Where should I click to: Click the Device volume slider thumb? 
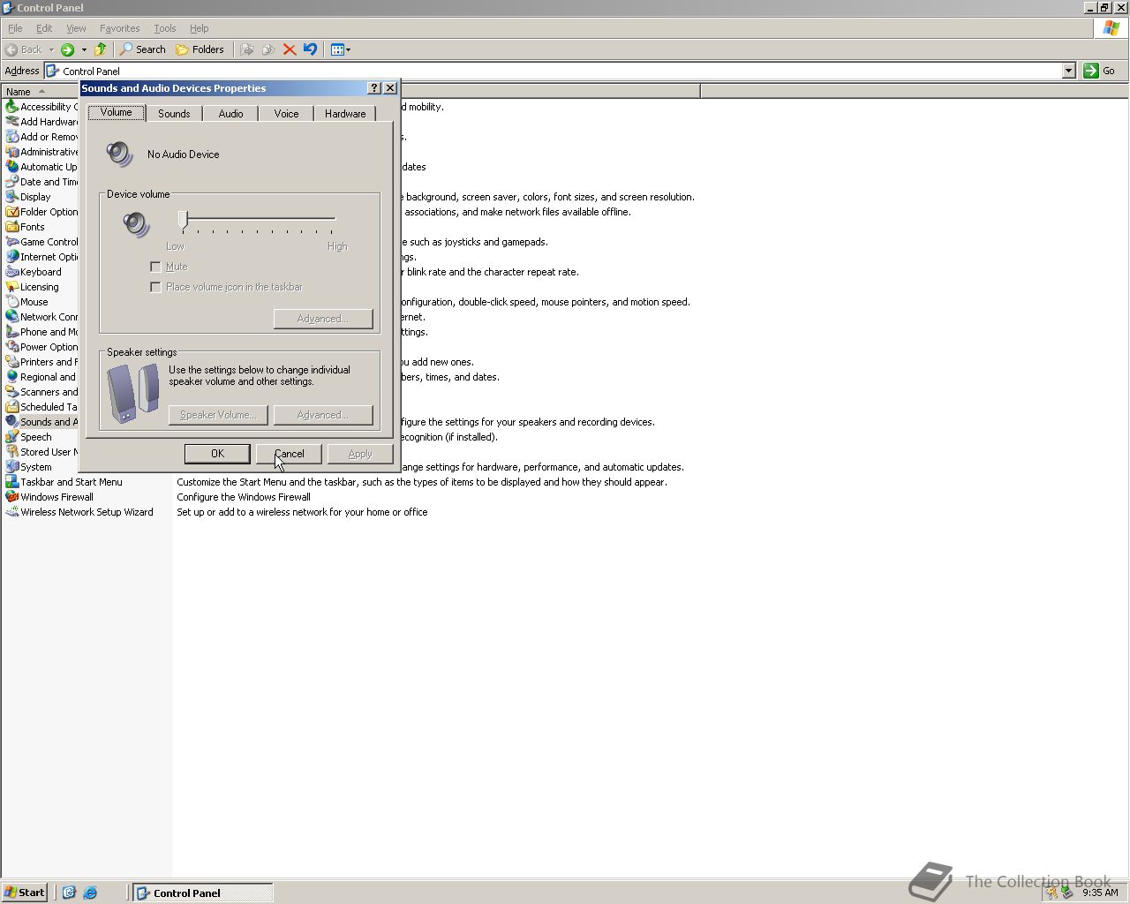pyautogui.click(x=184, y=219)
